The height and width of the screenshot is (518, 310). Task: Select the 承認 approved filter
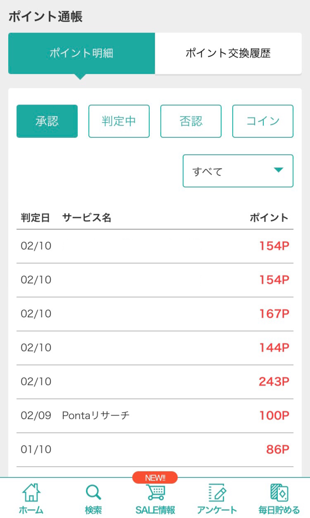[x=47, y=121]
